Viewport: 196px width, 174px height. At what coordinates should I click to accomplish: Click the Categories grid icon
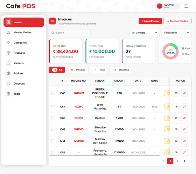[x=8, y=42]
